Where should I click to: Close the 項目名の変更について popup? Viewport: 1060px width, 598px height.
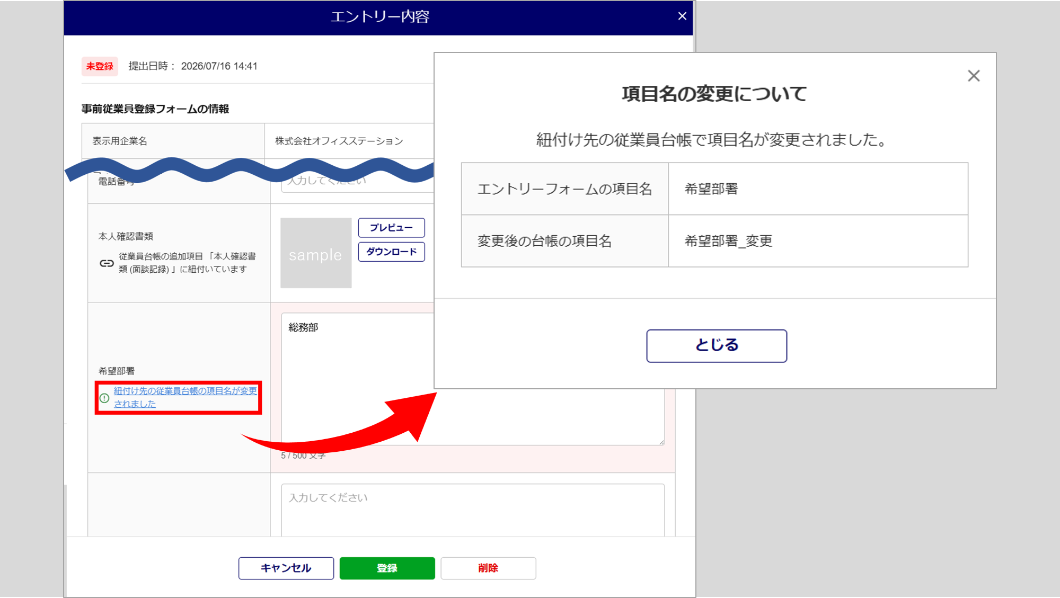(x=974, y=76)
